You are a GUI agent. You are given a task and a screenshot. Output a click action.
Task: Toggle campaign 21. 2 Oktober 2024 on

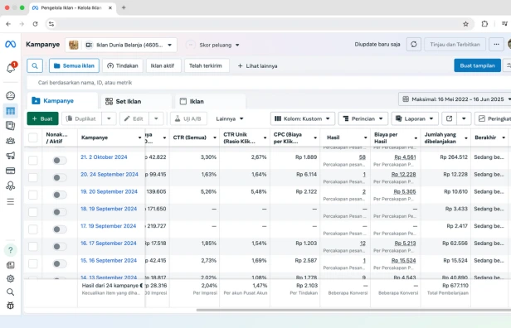(x=60, y=160)
